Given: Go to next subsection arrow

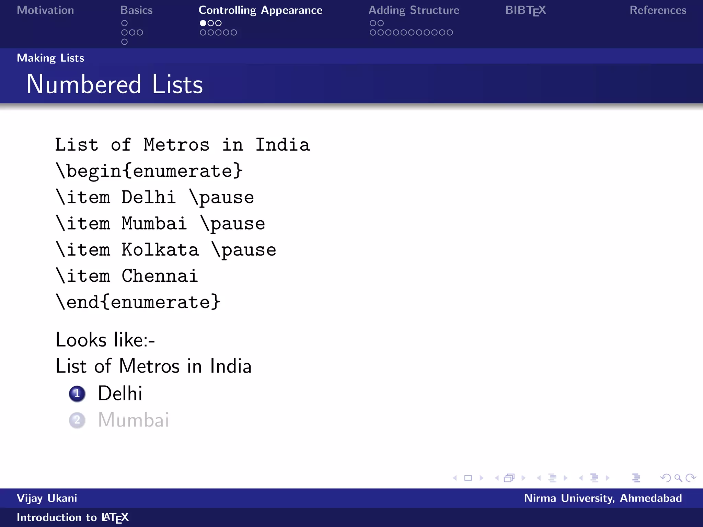Looking at the screenshot, I should coord(565,478).
